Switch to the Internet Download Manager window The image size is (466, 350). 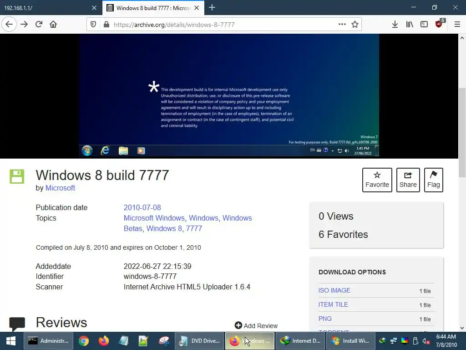[300, 341]
